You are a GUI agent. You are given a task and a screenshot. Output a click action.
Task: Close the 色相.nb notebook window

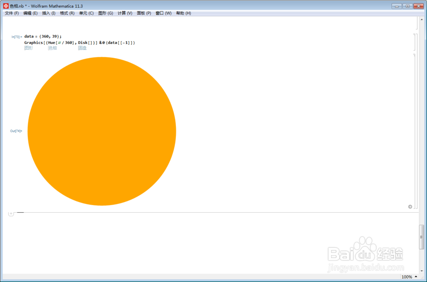(418, 6)
